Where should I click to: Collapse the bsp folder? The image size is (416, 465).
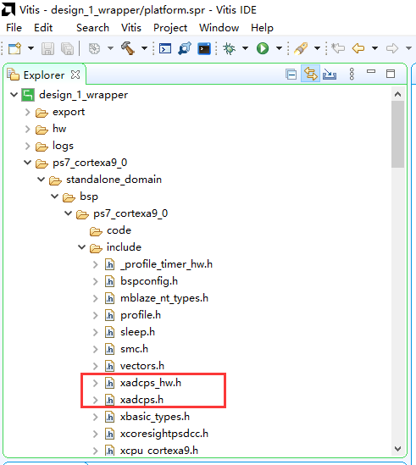[54, 197]
